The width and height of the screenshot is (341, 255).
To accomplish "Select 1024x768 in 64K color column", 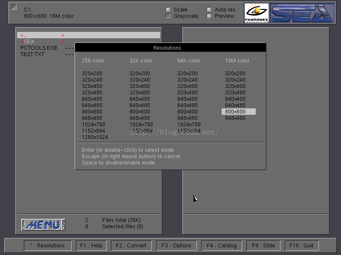I will click(x=189, y=125).
